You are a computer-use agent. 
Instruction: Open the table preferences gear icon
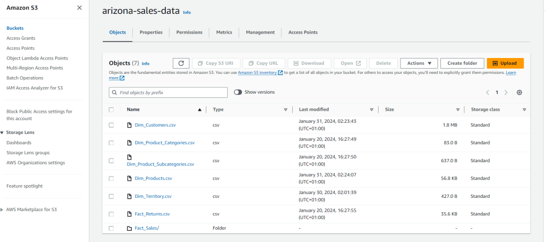click(519, 93)
